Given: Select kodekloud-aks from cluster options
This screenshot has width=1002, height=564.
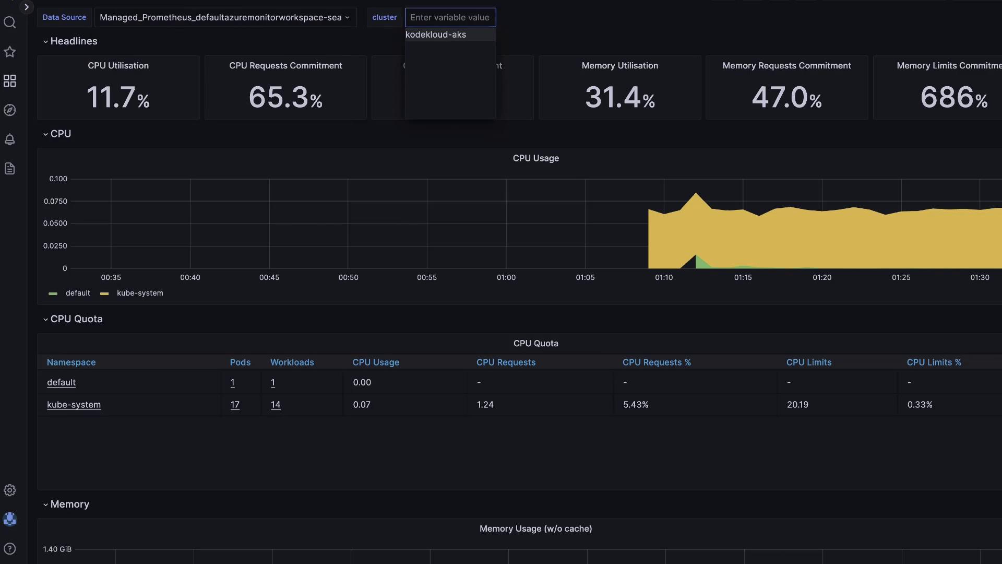Looking at the screenshot, I should [x=436, y=35].
